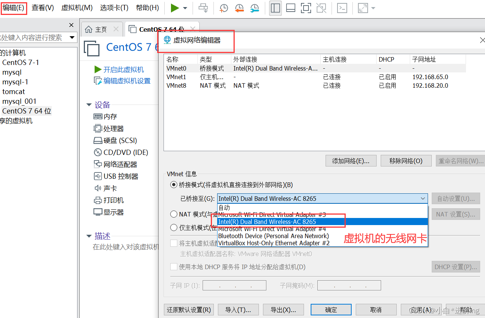Click the 显示器 display device icon
This screenshot has height=318, width=485.
point(98,212)
